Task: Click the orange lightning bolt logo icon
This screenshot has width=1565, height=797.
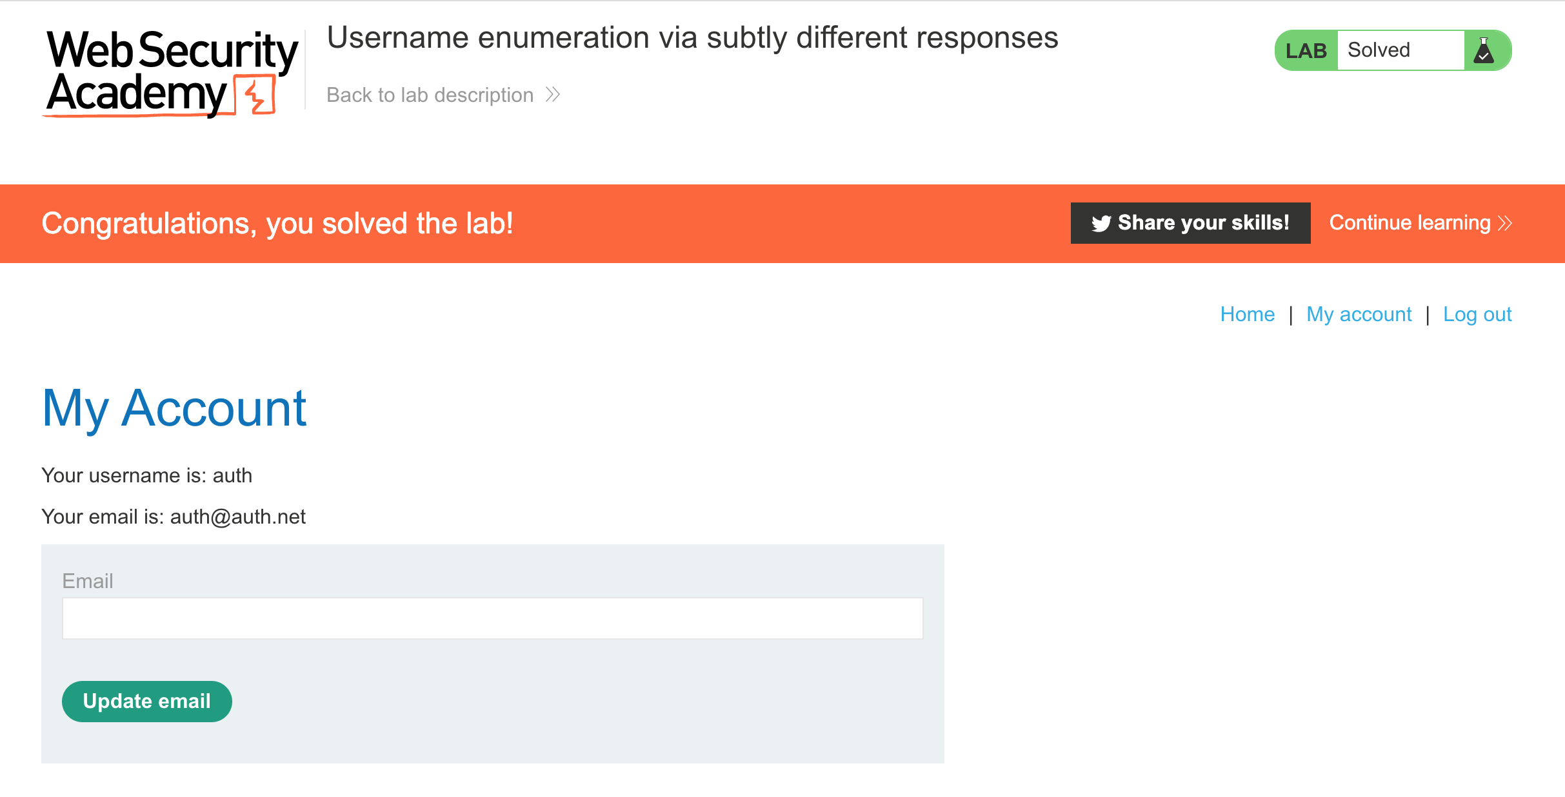Action: 255,95
